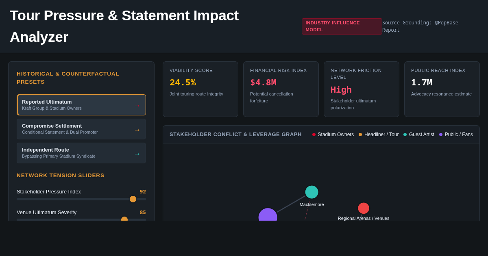Viewport: 488px width, 256px height.
Task: Select the Reported Ultimatum preset
Action: click(x=81, y=105)
